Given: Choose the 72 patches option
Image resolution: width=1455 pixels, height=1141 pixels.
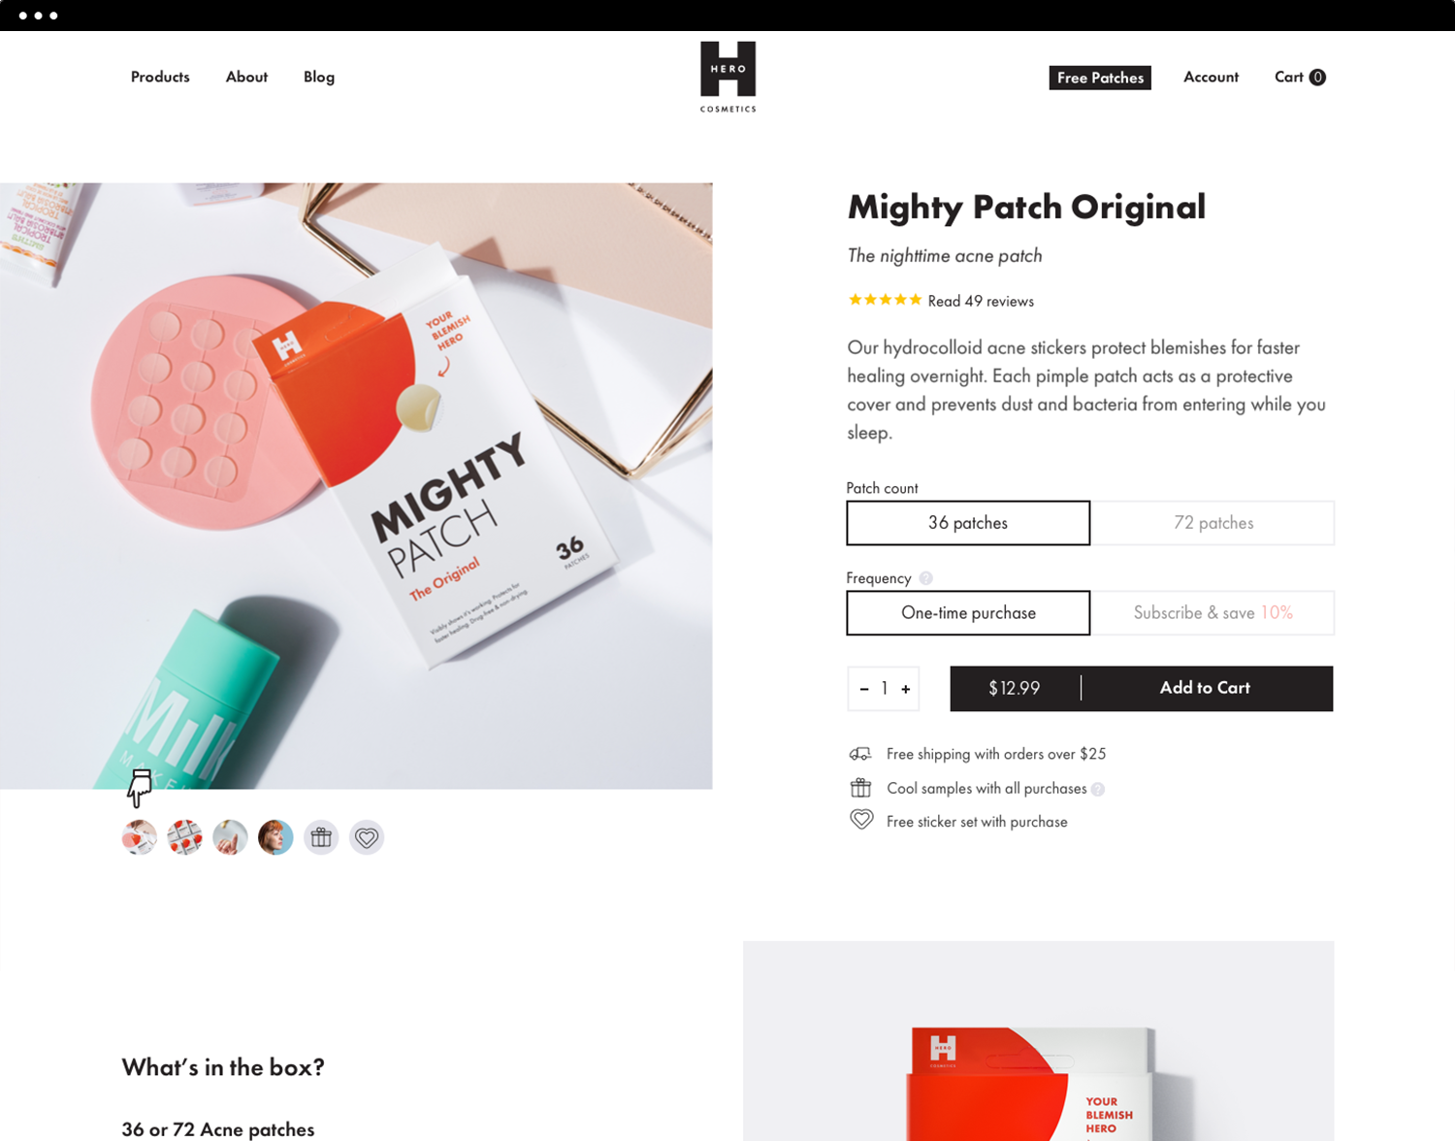Looking at the screenshot, I should pos(1212,523).
